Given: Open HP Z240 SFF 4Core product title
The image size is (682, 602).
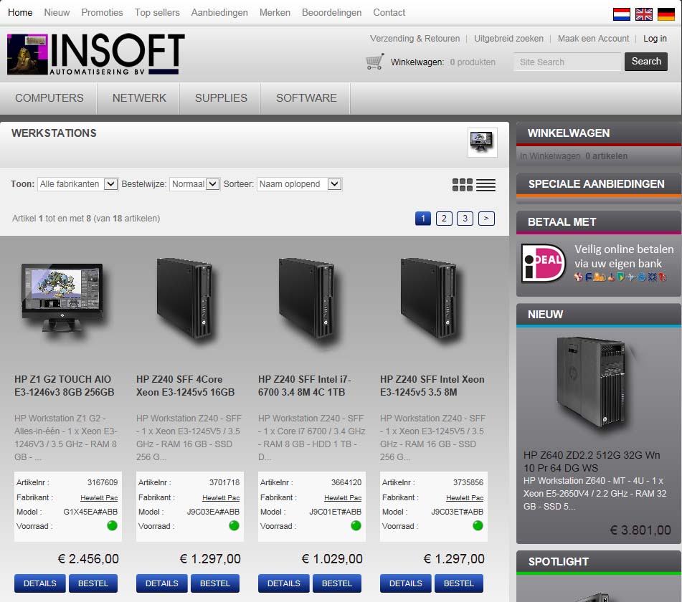Looking at the screenshot, I should (185, 386).
